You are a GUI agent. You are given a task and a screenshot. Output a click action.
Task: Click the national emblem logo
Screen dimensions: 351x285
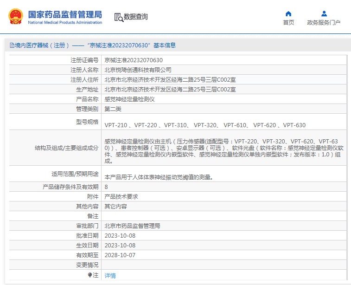pos(16,17)
